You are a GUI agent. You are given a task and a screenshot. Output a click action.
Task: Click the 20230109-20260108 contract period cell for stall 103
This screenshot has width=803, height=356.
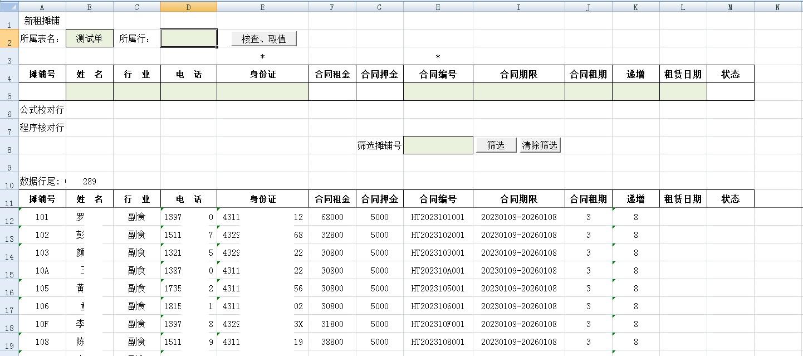pyautogui.click(x=518, y=252)
